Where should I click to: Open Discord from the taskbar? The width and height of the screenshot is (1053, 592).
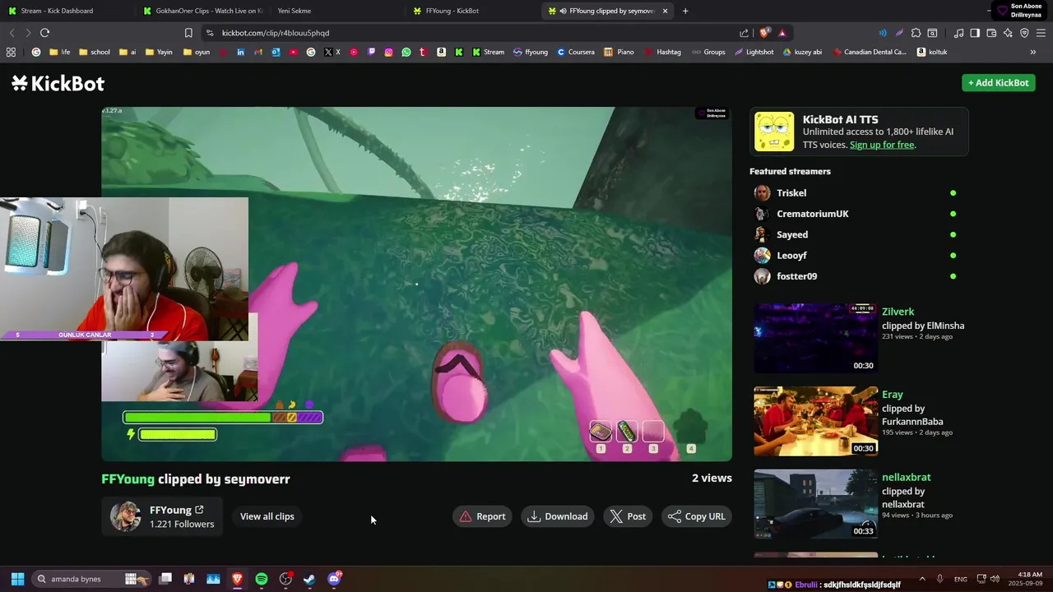tap(334, 579)
